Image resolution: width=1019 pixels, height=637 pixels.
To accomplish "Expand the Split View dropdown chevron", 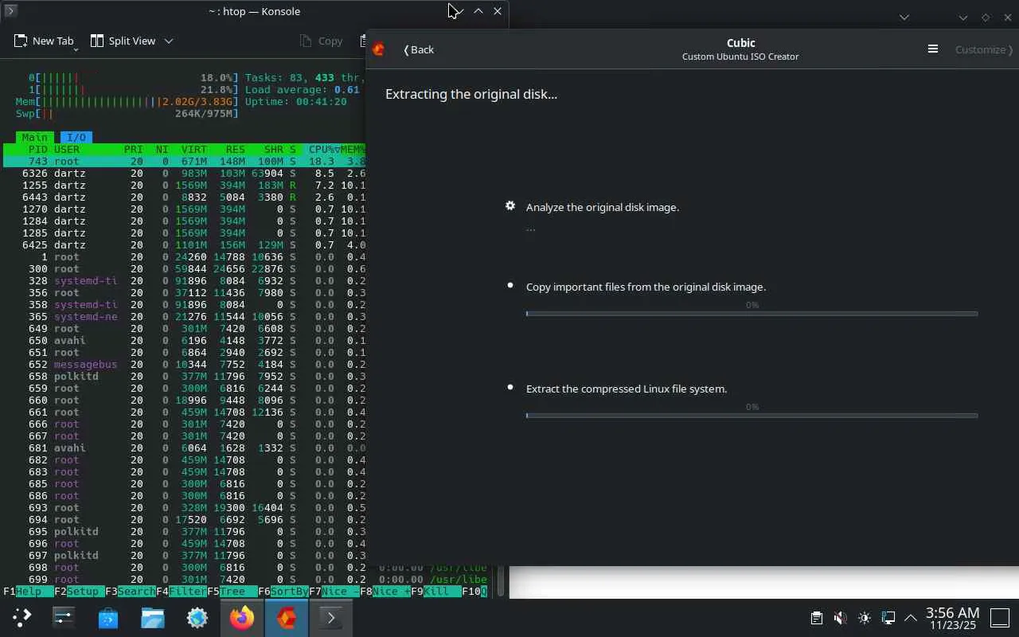I will 169,41.
